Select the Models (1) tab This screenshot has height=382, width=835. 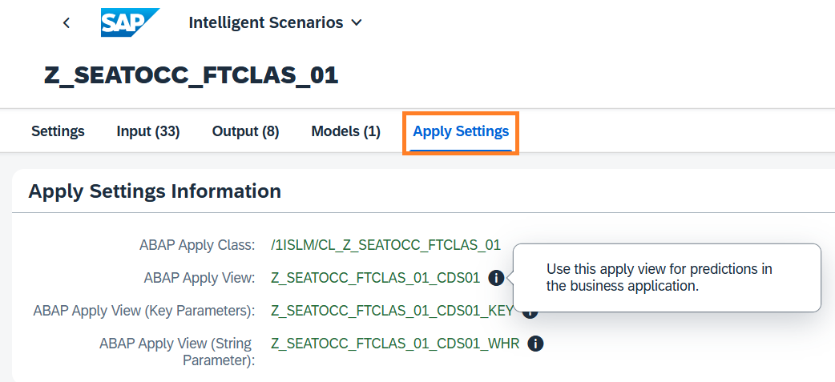pos(345,131)
